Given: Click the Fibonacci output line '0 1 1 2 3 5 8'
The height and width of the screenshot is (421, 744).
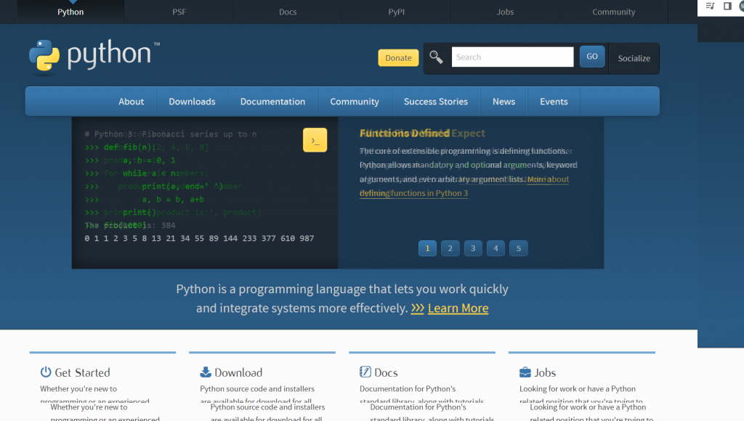Looking at the screenshot, I should pyautogui.click(x=199, y=239).
